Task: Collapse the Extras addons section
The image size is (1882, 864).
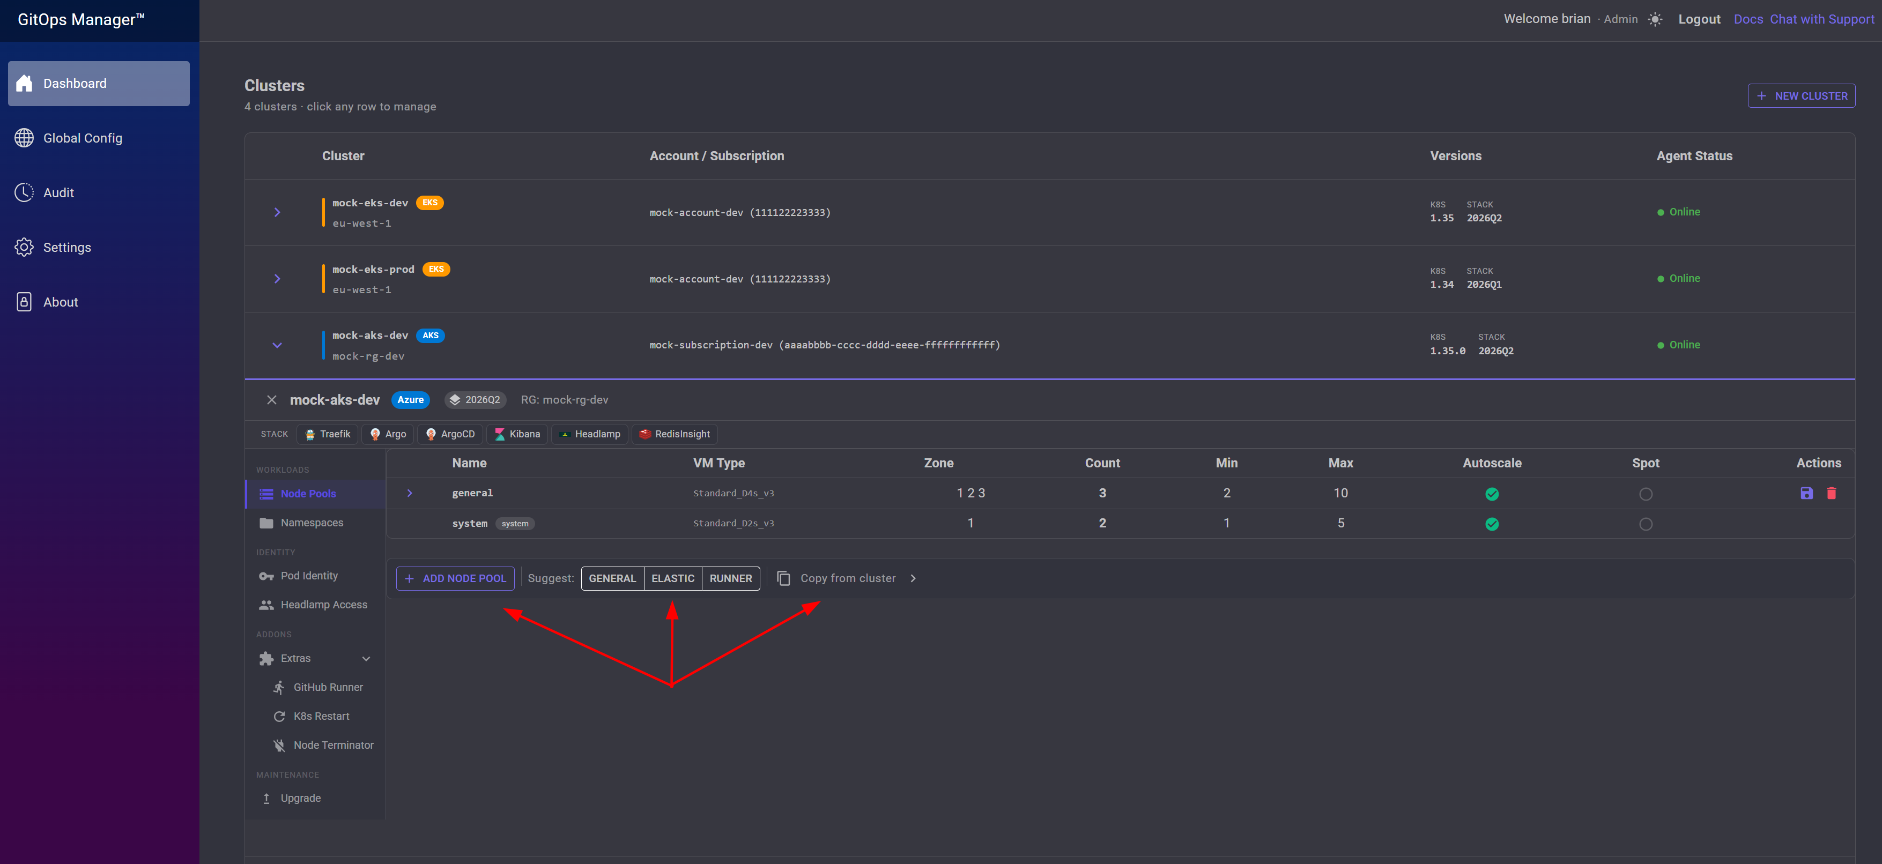Action: [x=366, y=659]
